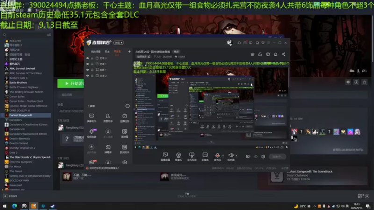Screen dimensions: 374x210
Task: Open customer service headset icon in title bar
Action: coord(239,43)
